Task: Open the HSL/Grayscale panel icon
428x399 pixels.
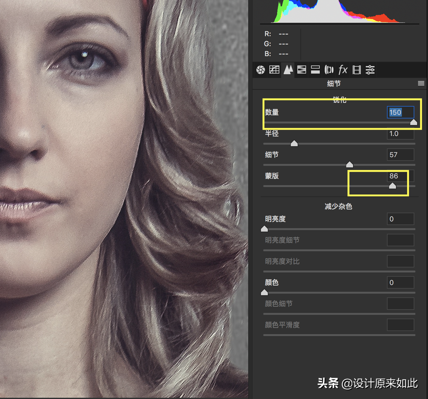Action: pos(302,70)
